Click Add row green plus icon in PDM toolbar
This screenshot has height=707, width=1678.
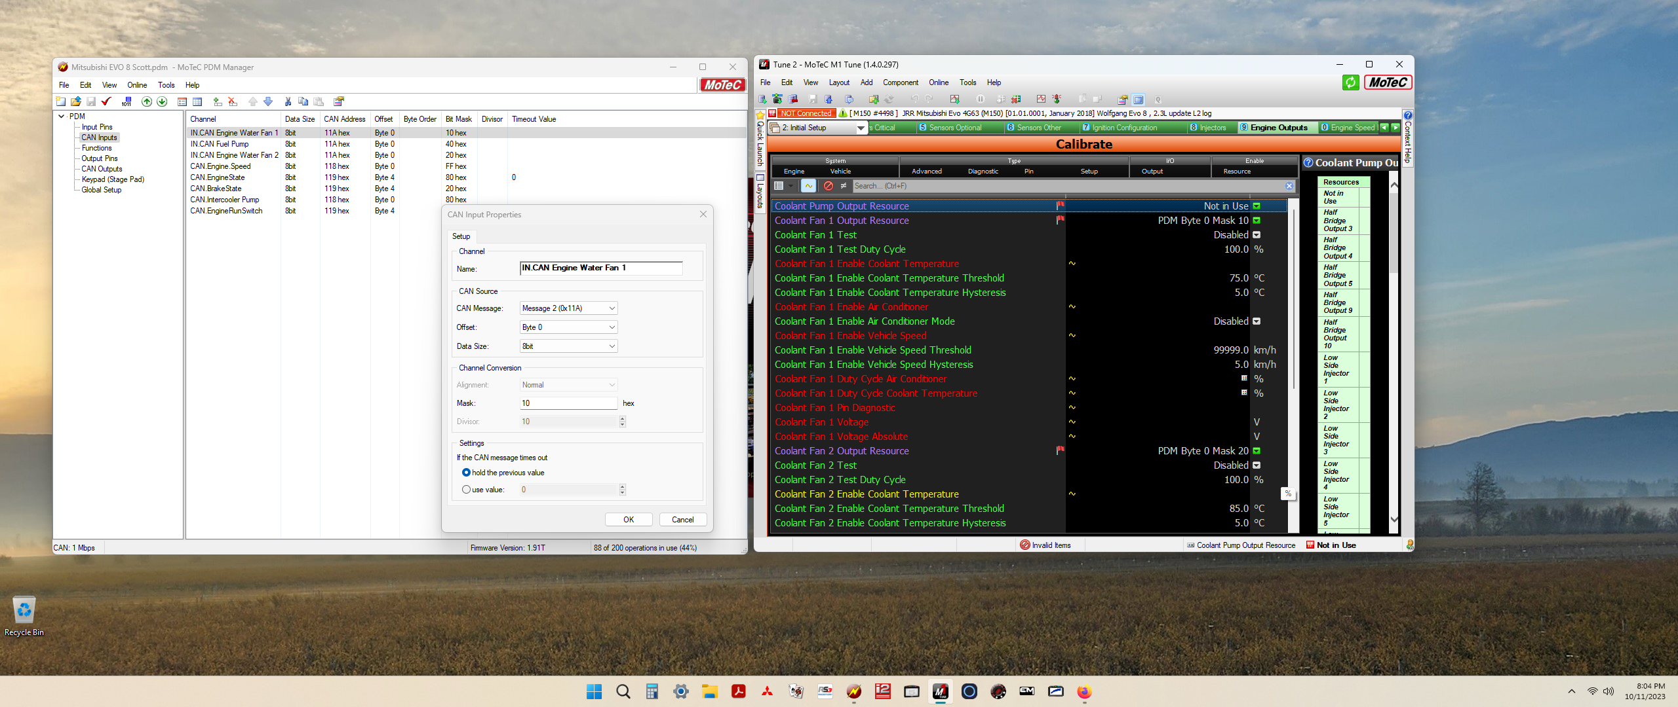(x=218, y=101)
